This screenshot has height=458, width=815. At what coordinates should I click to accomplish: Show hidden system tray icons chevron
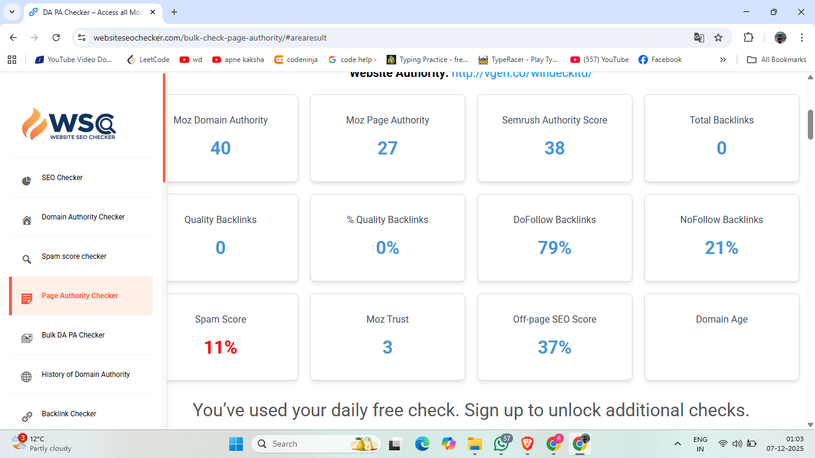[677, 444]
